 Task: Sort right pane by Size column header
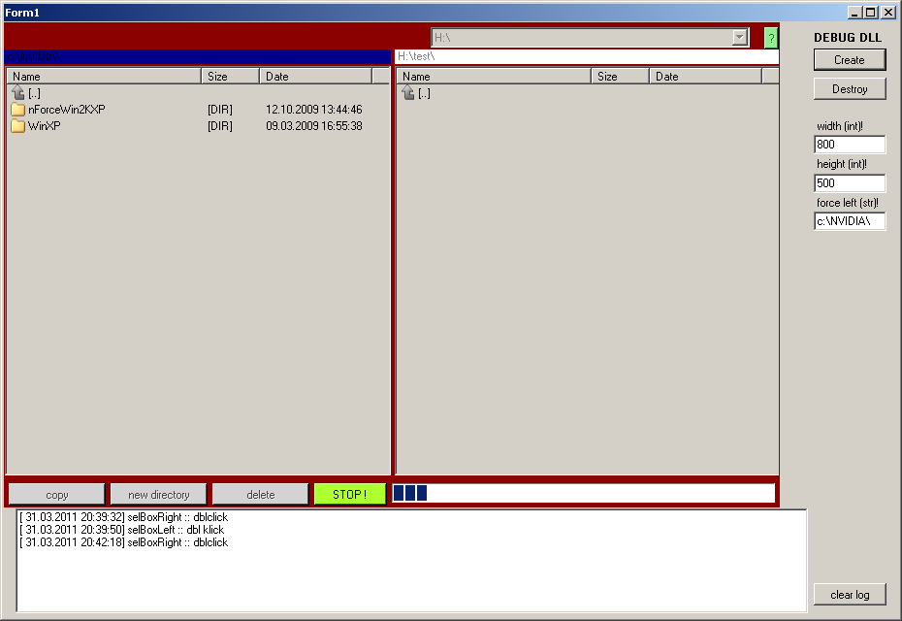(620, 77)
